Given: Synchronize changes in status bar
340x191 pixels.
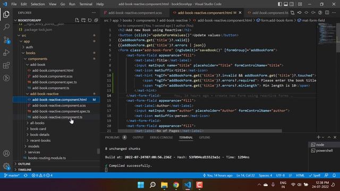Looking at the screenshot, I should click(25, 175).
